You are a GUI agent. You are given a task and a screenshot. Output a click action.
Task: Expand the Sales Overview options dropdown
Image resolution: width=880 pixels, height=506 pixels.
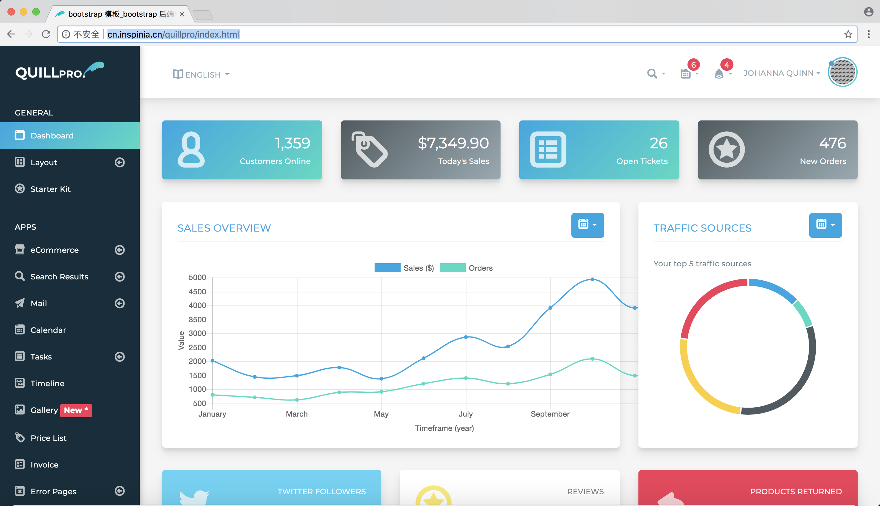click(x=587, y=224)
